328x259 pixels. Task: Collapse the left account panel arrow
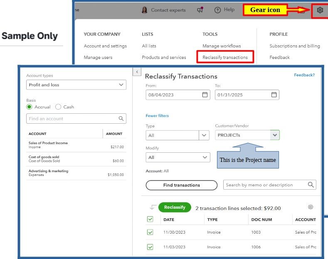137,72
